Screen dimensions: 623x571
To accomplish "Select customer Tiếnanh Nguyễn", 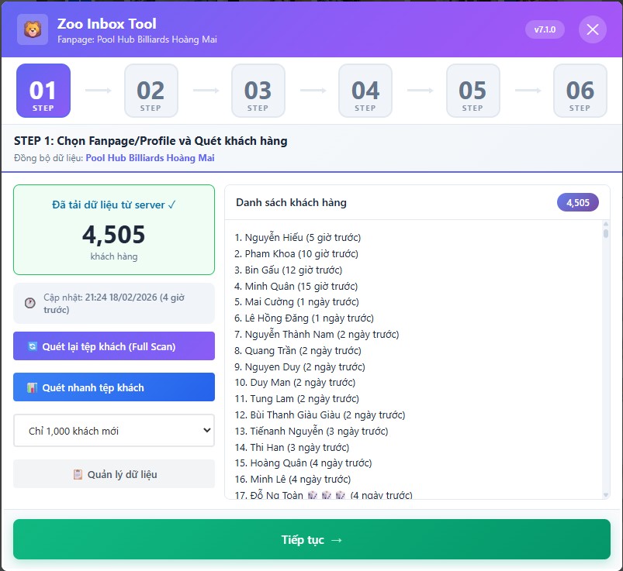I will point(312,432).
